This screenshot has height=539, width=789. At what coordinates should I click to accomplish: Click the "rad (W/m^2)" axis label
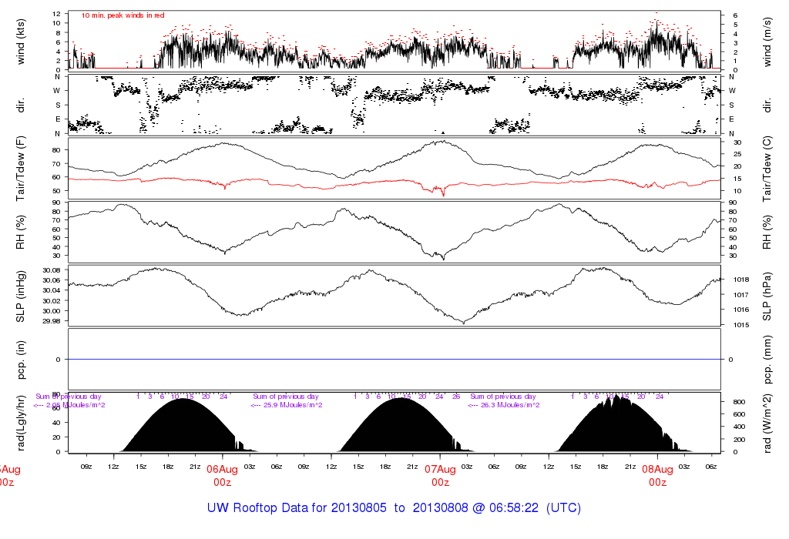pos(767,423)
